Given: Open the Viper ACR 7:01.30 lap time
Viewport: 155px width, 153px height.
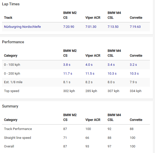Looking at the screenshot, I should click(x=91, y=27).
